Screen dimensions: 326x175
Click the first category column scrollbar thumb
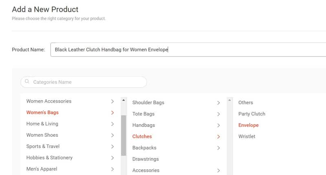(x=123, y=135)
